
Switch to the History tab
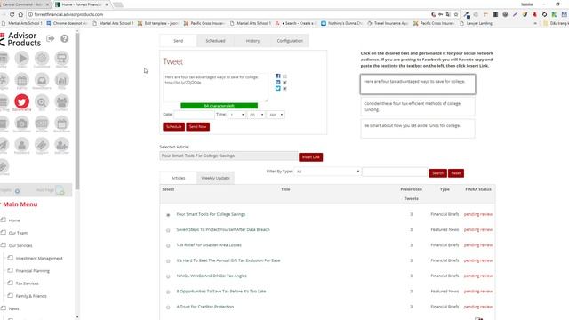coord(252,41)
